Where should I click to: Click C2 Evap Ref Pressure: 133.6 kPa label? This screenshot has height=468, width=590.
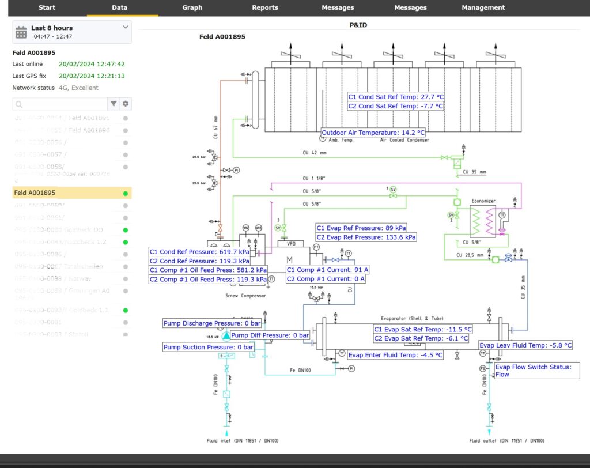(366, 237)
